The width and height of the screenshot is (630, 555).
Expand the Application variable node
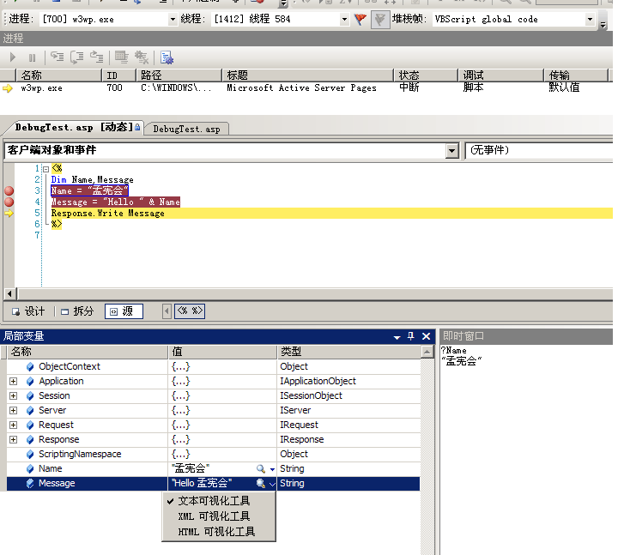coord(14,382)
